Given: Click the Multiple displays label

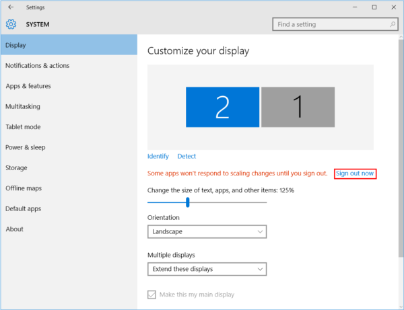Looking at the screenshot, I should pyautogui.click(x=171, y=256).
